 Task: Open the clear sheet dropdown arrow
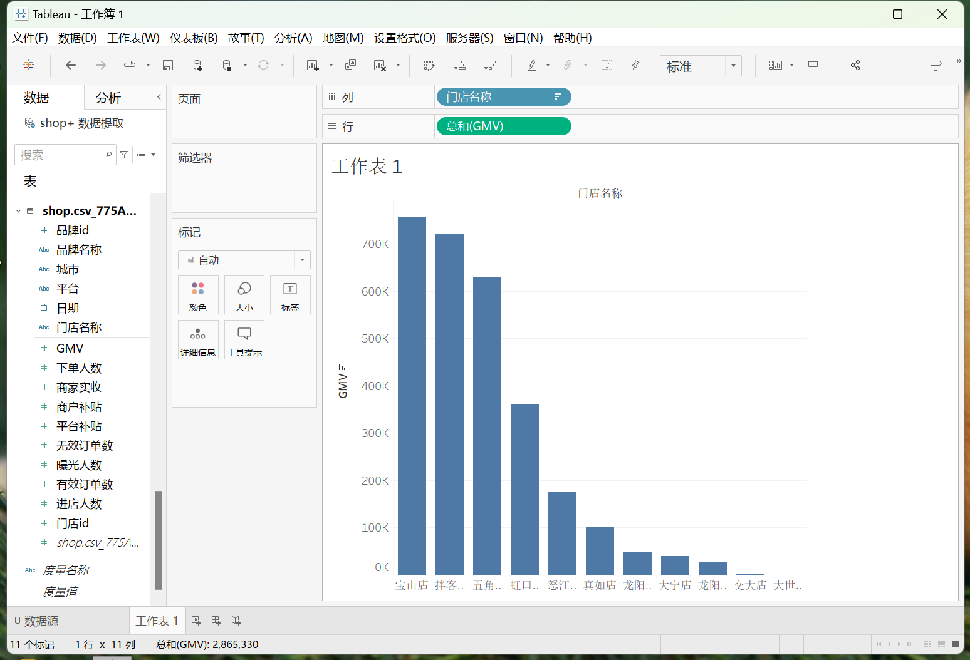(x=398, y=65)
